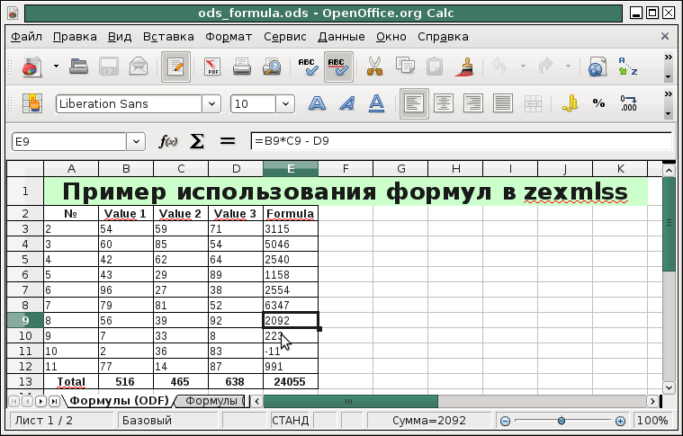Open Page preview magnifier icon
683x436 pixels.
coord(272,67)
